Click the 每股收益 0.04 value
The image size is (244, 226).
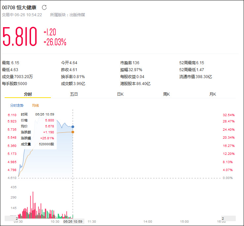coord(132,77)
